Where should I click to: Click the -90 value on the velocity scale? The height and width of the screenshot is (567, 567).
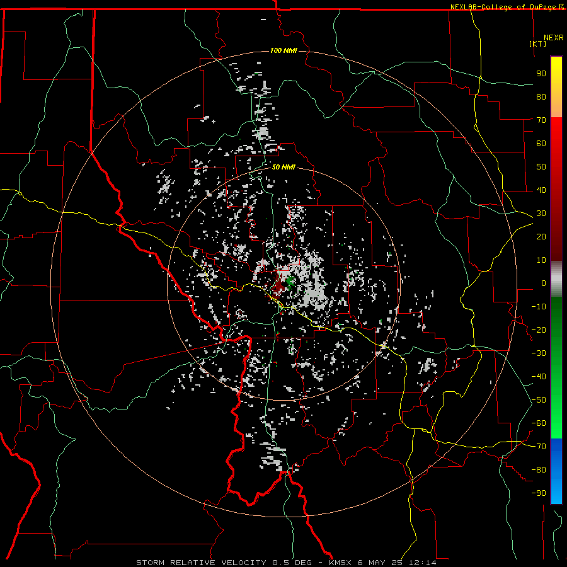[x=539, y=493]
